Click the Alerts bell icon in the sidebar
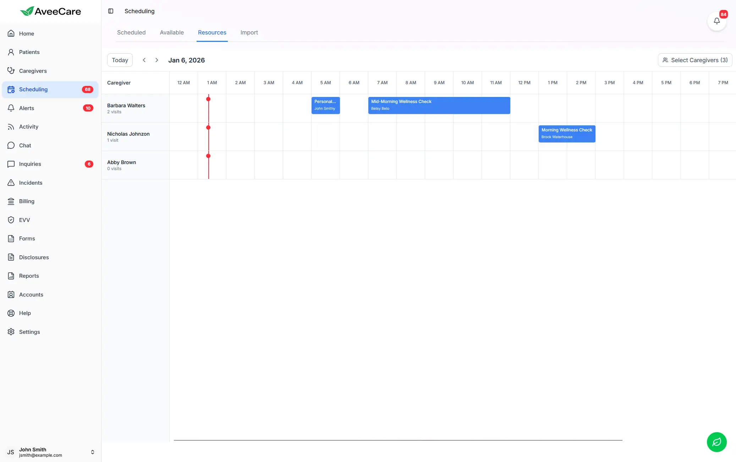Viewport: 736px width, 462px height. (11, 108)
